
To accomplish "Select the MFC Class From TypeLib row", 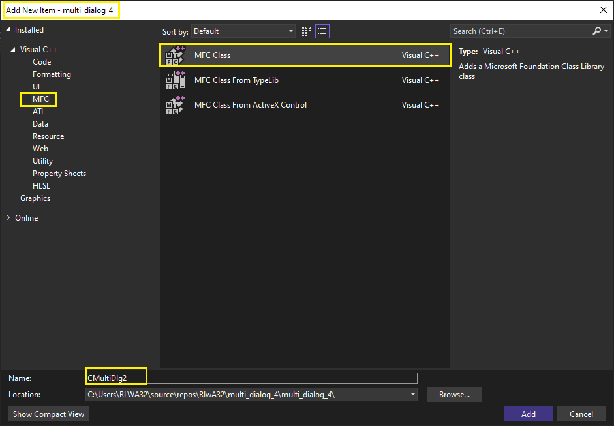I will click(x=305, y=80).
